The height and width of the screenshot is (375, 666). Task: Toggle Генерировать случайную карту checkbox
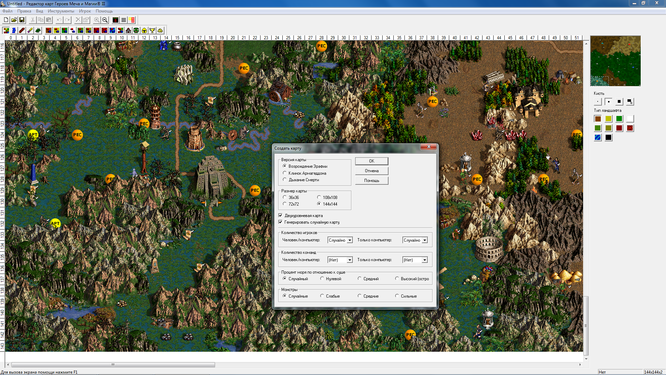click(309, 222)
